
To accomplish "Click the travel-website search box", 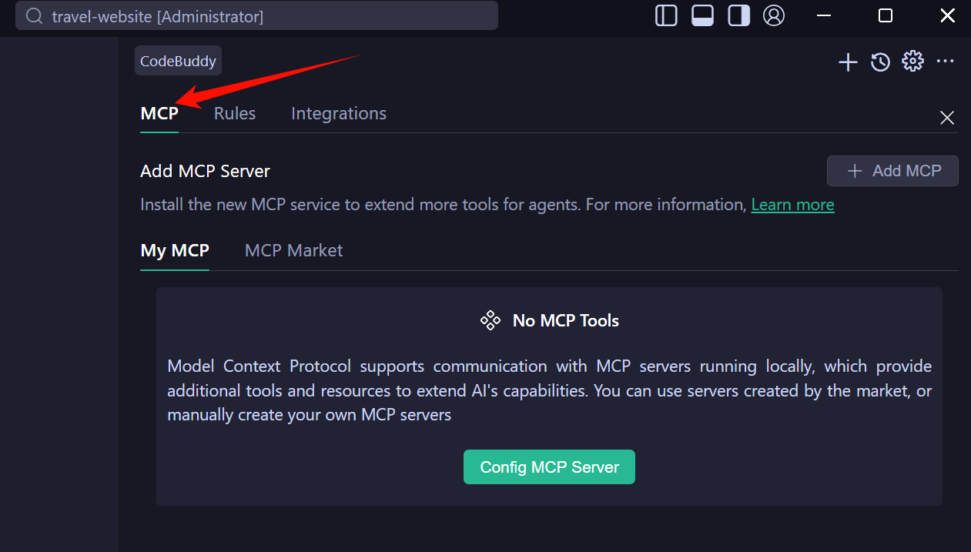I will [x=256, y=16].
